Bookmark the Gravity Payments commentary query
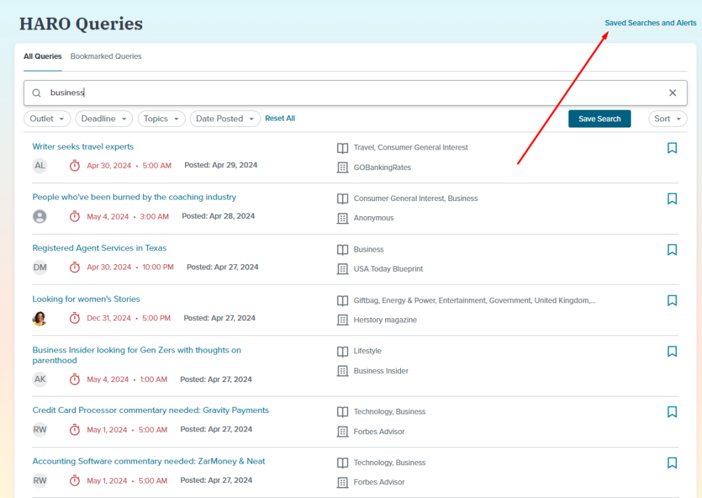This screenshot has width=702, height=498. (672, 412)
